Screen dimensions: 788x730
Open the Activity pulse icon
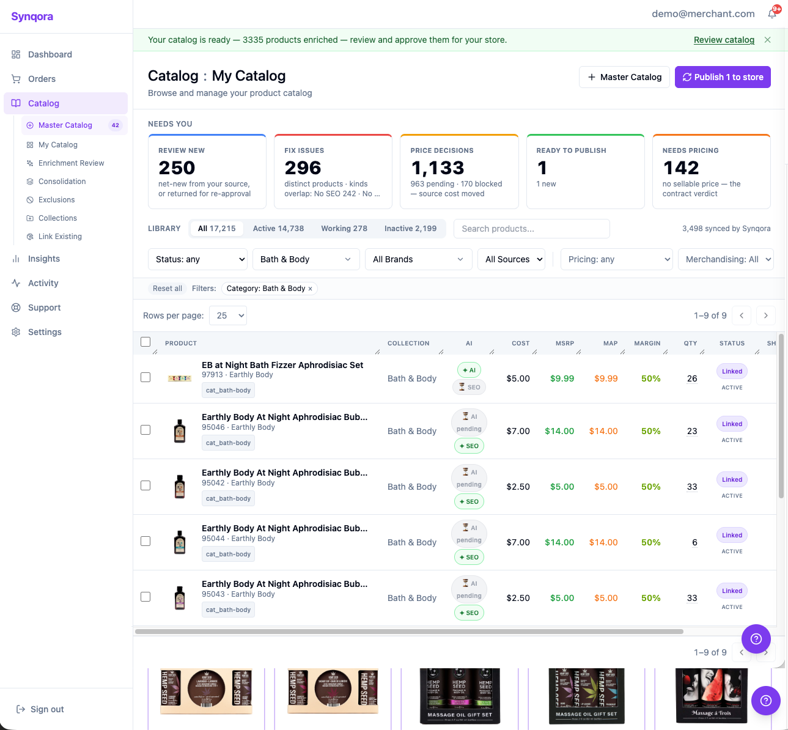16,283
